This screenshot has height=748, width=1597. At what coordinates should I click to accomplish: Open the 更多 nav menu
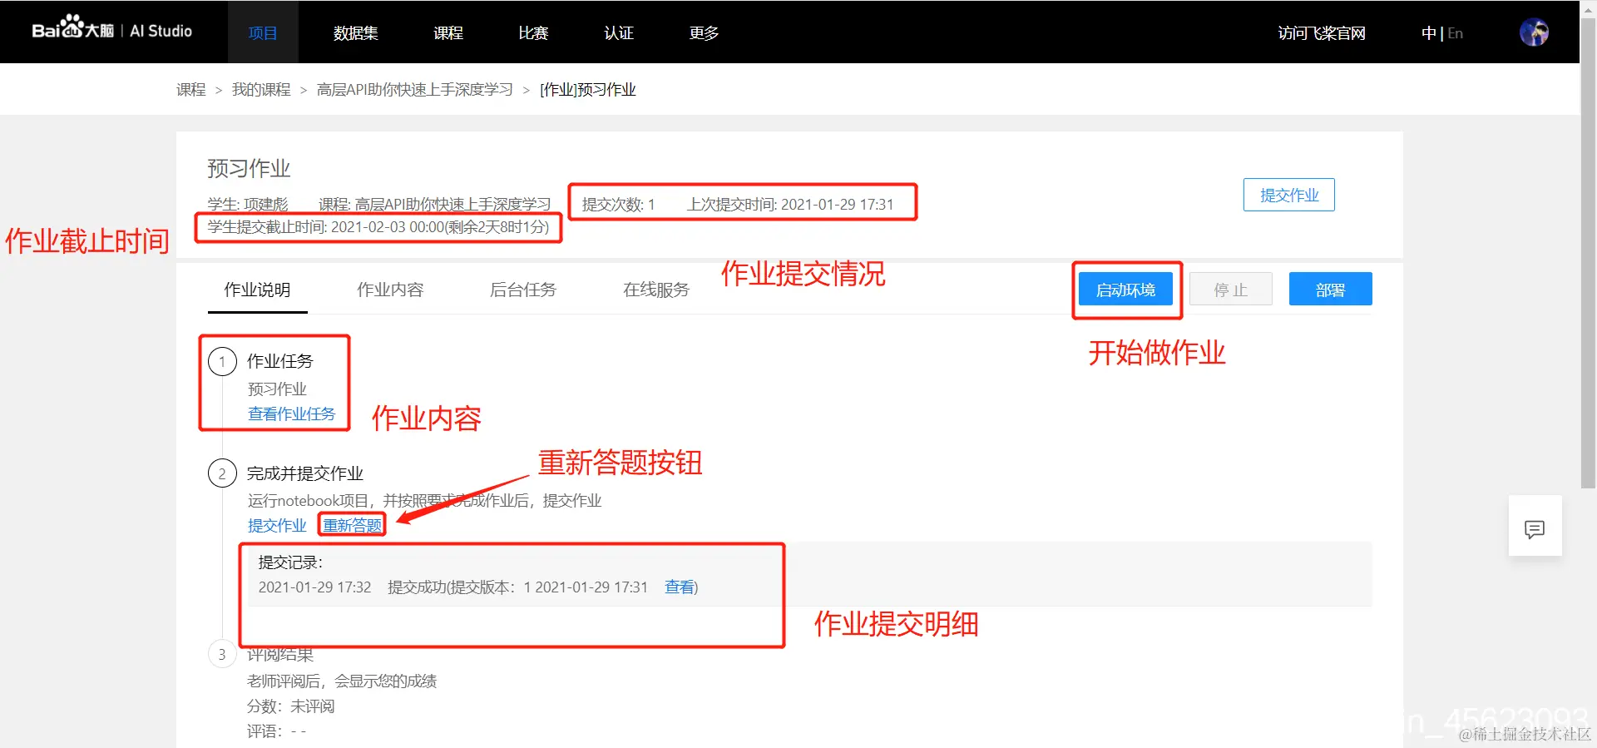coord(704,32)
